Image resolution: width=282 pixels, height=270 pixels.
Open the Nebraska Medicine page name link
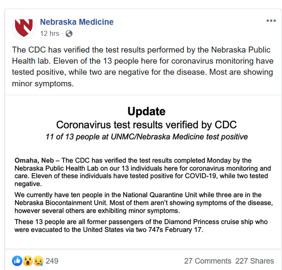point(76,22)
